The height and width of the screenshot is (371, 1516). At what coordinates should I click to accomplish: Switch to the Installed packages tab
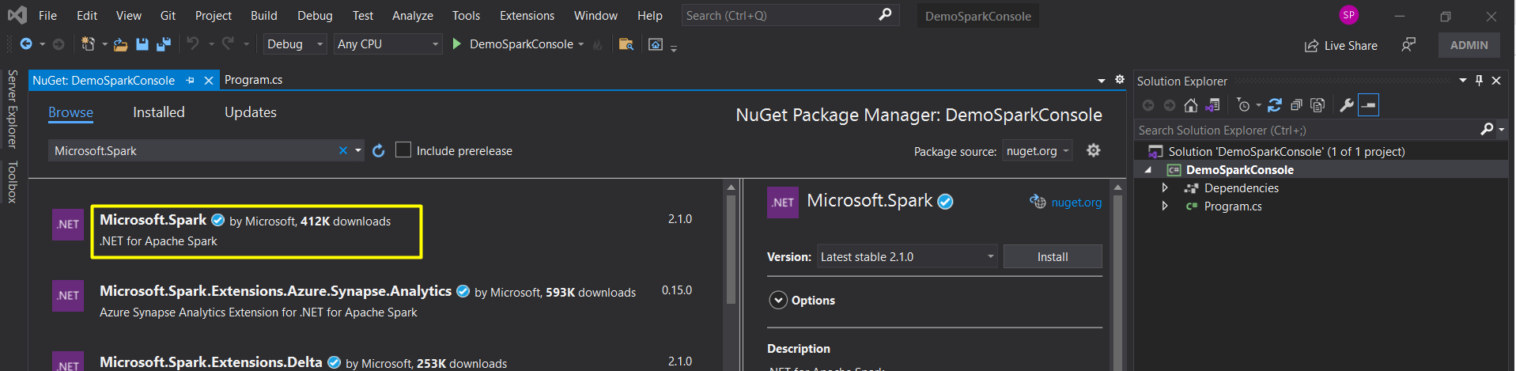tap(159, 112)
